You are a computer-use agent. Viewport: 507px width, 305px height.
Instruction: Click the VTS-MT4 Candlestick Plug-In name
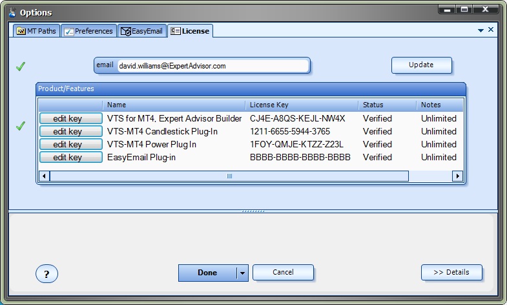click(x=162, y=131)
